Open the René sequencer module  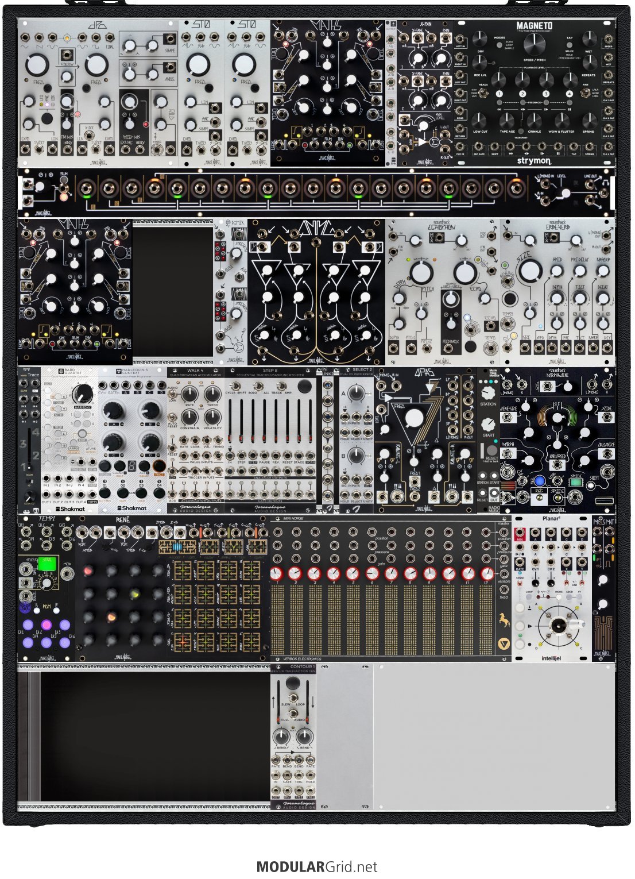[x=173, y=588]
